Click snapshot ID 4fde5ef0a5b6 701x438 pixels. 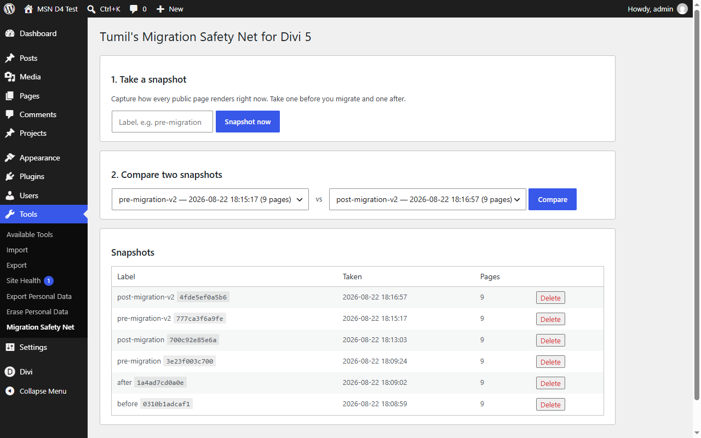203,297
